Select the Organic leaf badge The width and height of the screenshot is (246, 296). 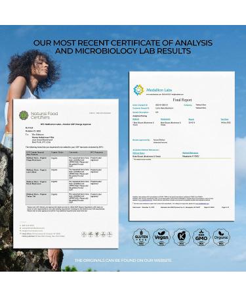pos(221,237)
